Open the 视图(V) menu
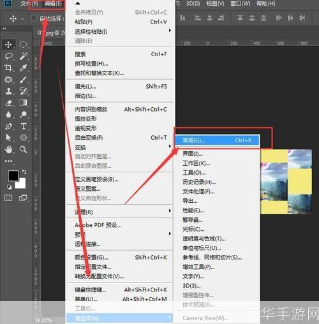Screen dimensions: 319x324 click(x=215, y=4)
